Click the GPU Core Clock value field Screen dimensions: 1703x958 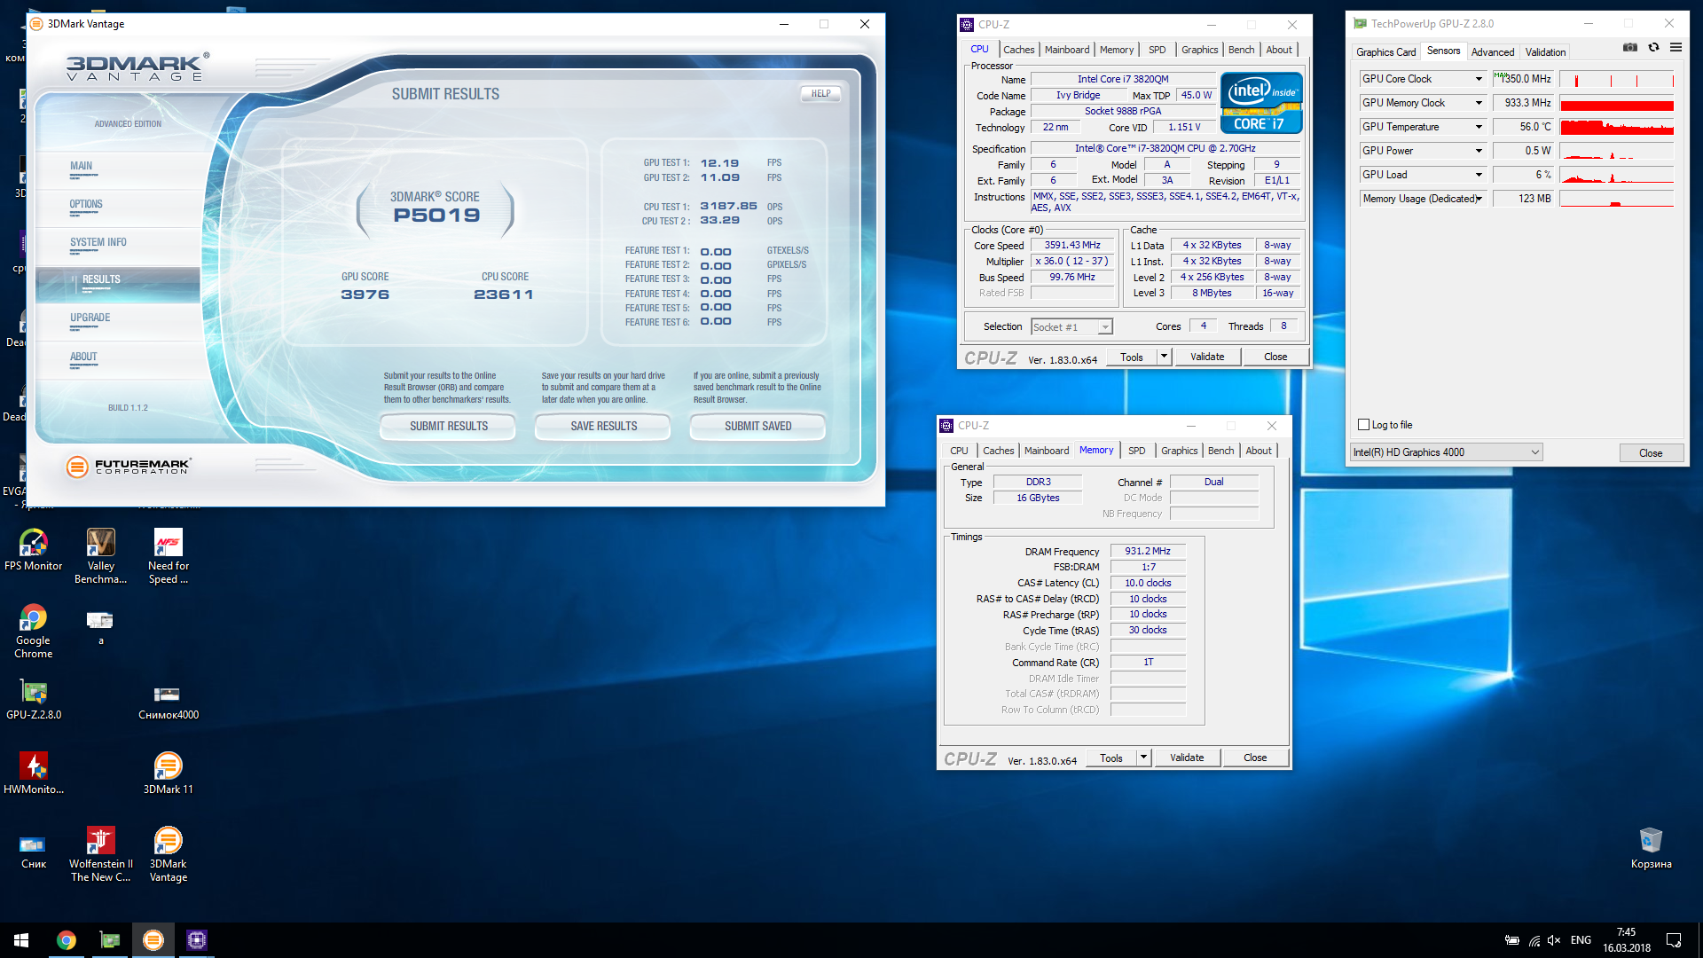[1524, 79]
